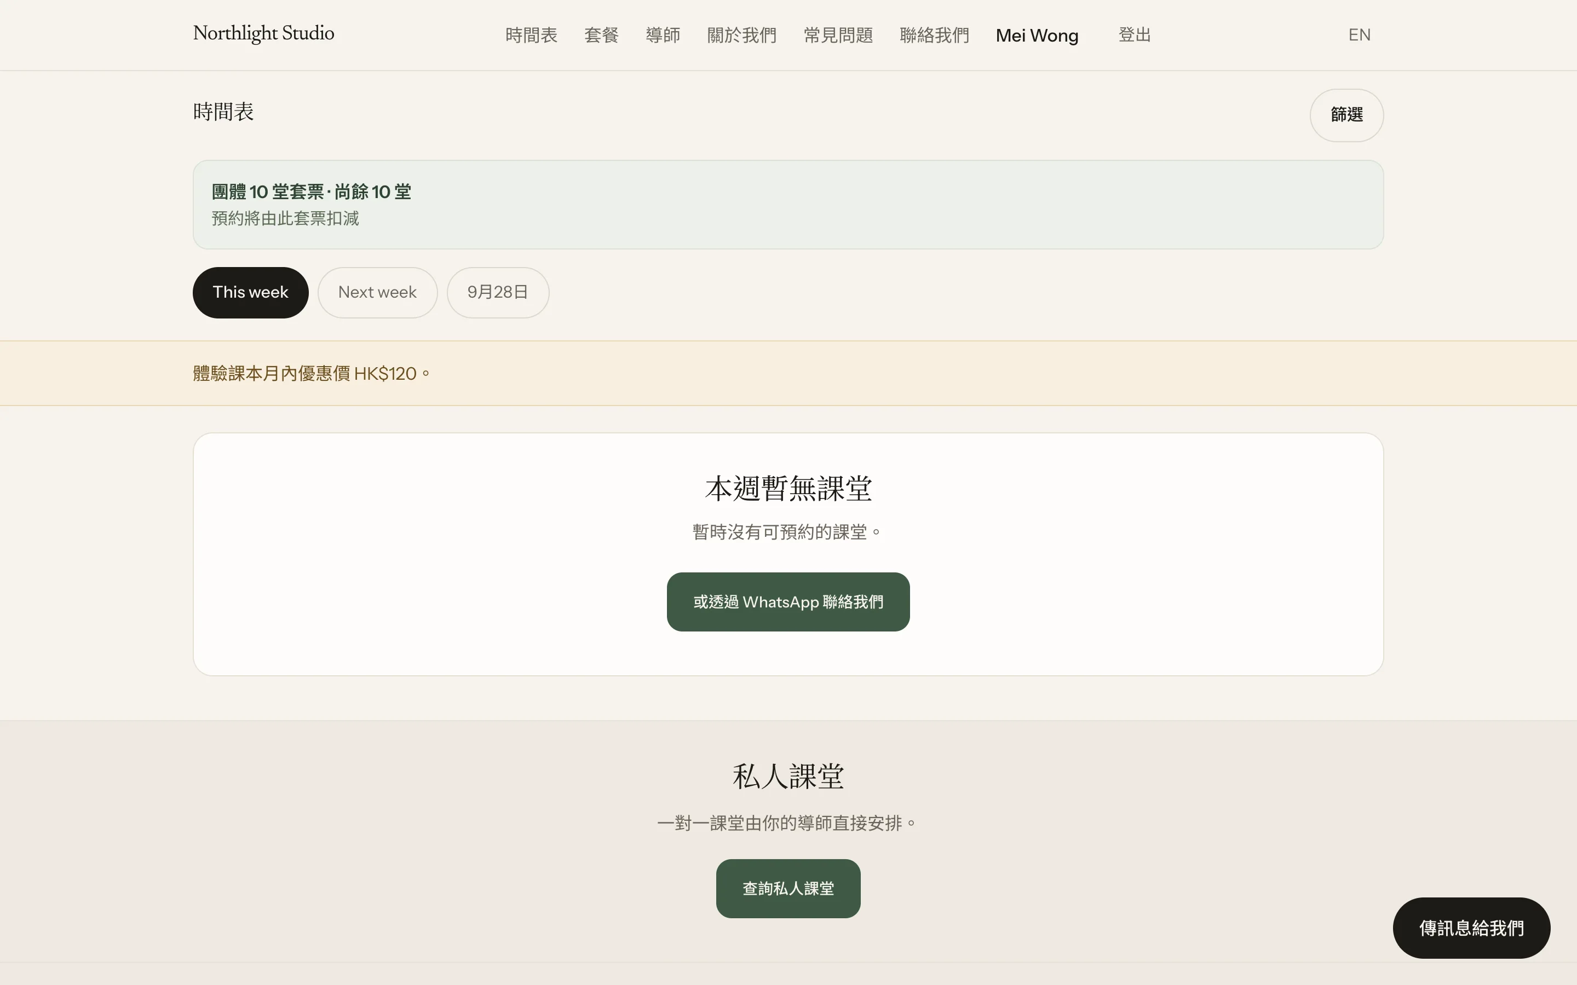Open 聯絡我們 in the top navigation
Screen dimensions: 1577x985
click(934, 35)
